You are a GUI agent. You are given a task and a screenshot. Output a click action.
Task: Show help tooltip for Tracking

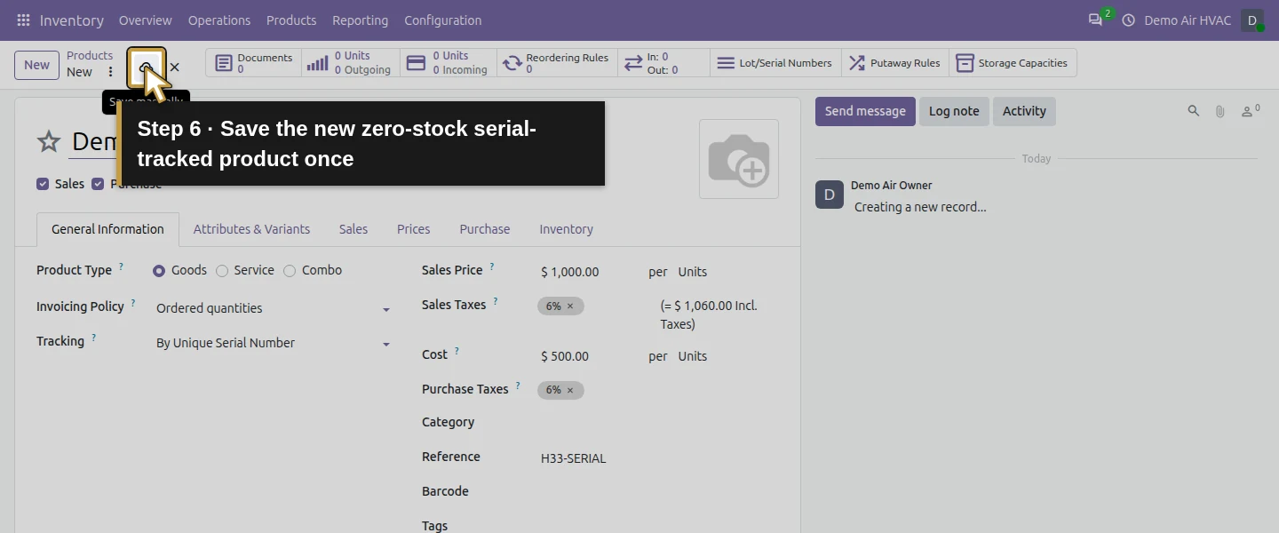tap(93, 338)
